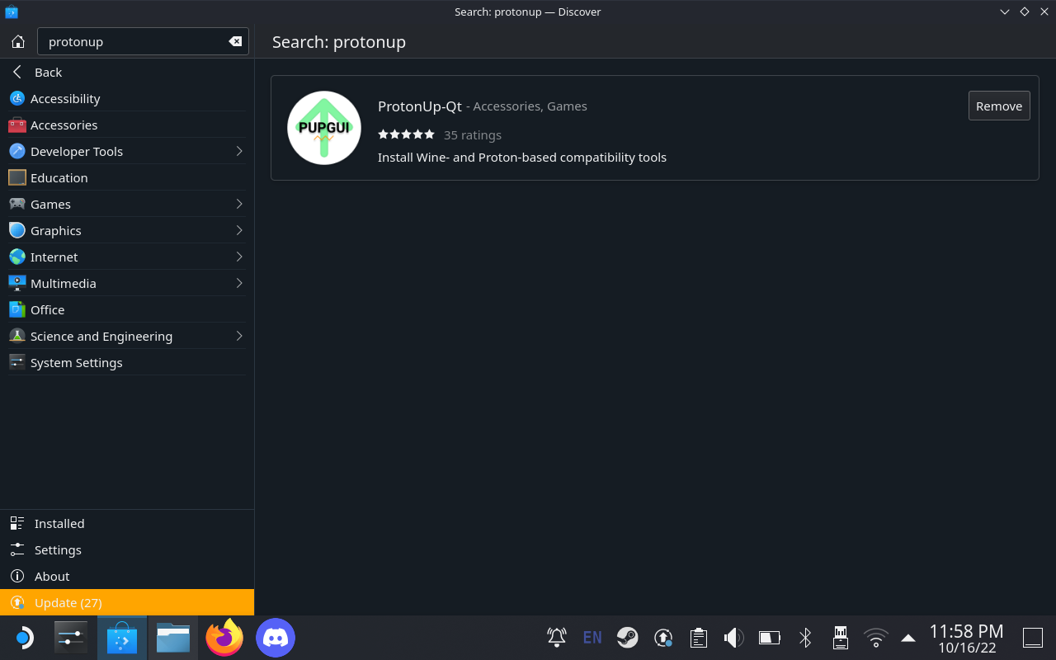1056x660 pixels.
Task: View ProtonUp-Qt star ratings
Action: [x=406, y=134]
